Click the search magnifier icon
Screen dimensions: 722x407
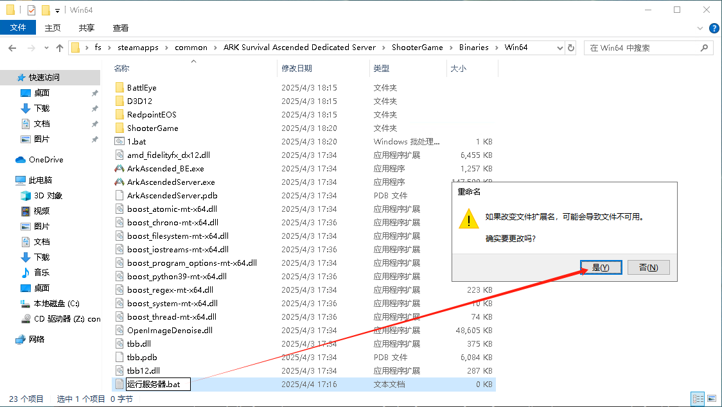(x=704, y=48)
